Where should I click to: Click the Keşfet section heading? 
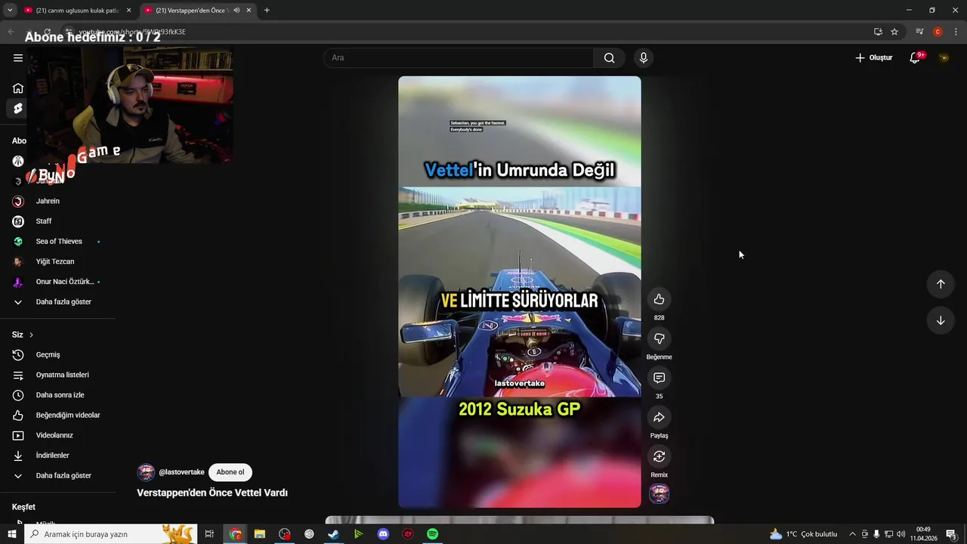(23, 507)
